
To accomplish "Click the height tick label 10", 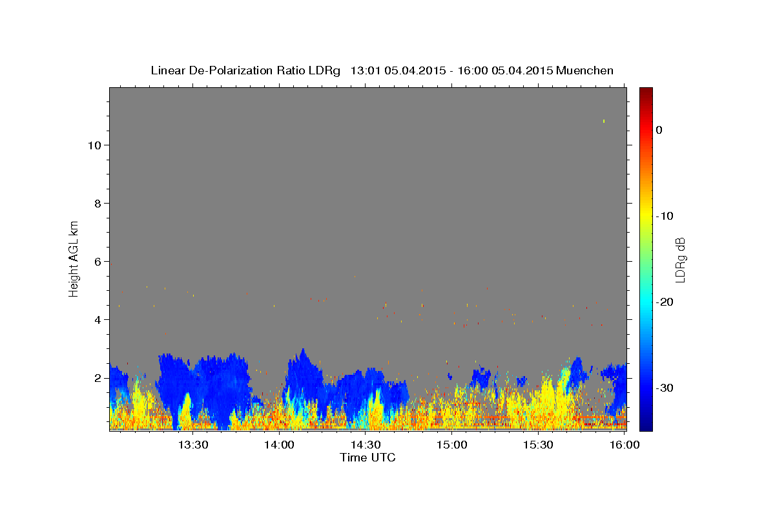I will pos(94,145).
